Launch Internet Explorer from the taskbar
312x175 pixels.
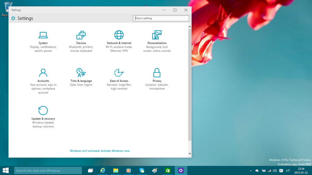click(x=103, y=171)
